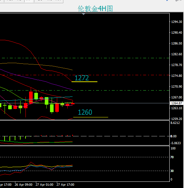Click the 26 Apr 09:00 time label
Image resolution: width=184 pixels, height=188 pixels.
tap(24, 185)
